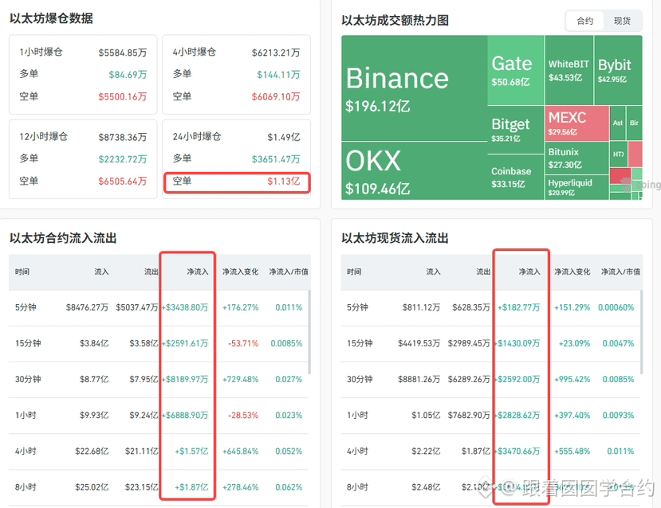Screen dimensions: 661x508
Task: Click spot 5分钟 inflow $811.12万
Action: [421, 307]
